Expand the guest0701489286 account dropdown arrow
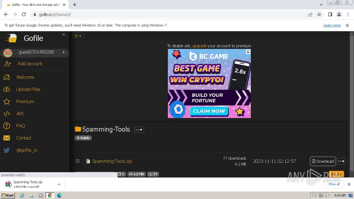 click(64, 52)
